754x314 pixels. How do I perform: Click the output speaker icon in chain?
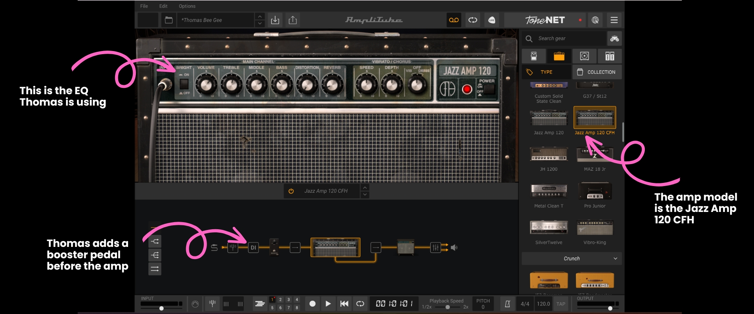pyautogui.click(x=454, y=248)
